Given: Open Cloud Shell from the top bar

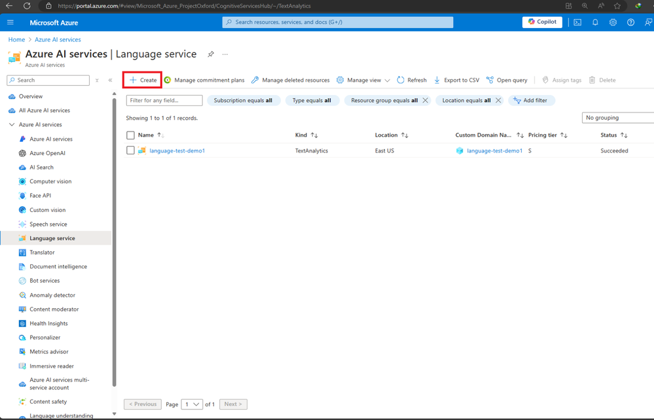Looking at the screenshot, I should (577, 22).
